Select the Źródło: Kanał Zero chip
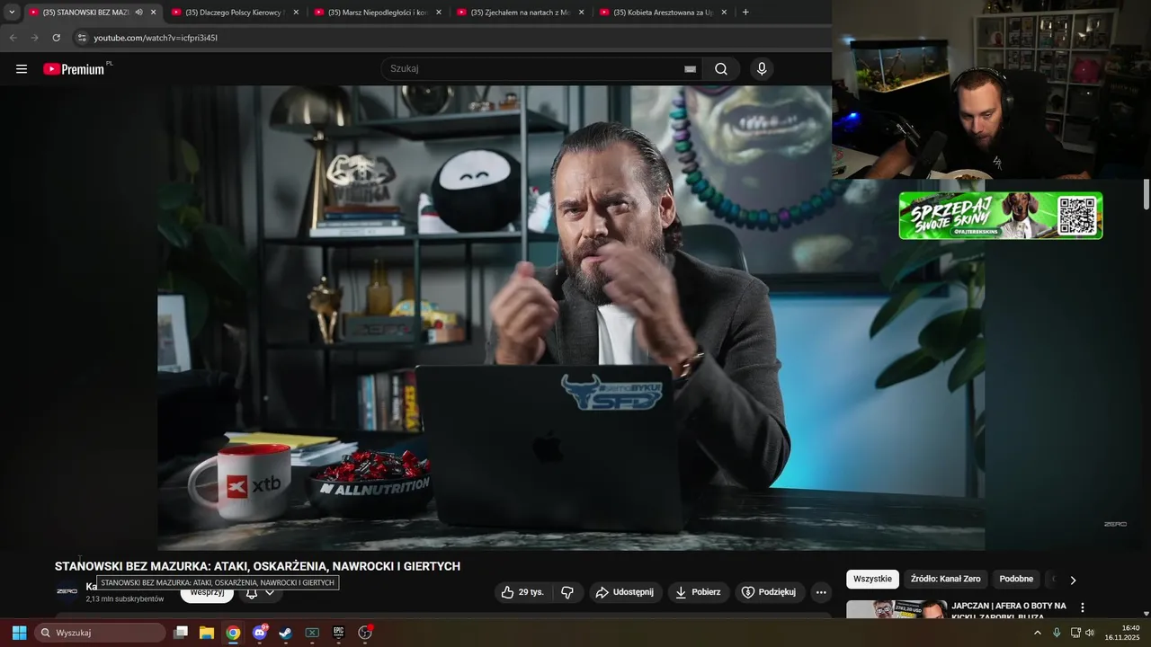This screenshot has height=647, width=1151. tap(945, 579)
